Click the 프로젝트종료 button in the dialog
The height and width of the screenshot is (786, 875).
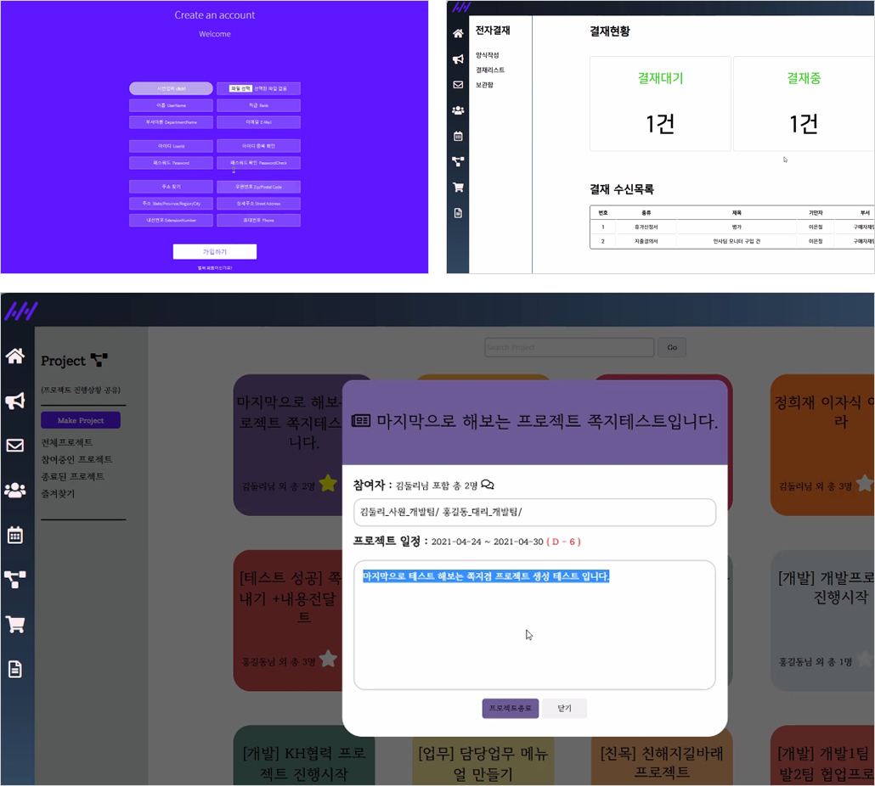(510, 708)
